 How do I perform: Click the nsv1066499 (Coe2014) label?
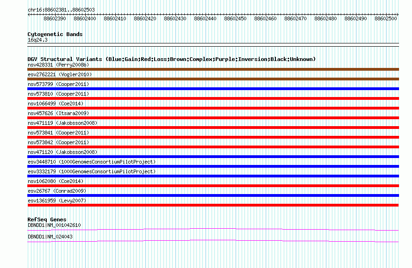(56, 104)
